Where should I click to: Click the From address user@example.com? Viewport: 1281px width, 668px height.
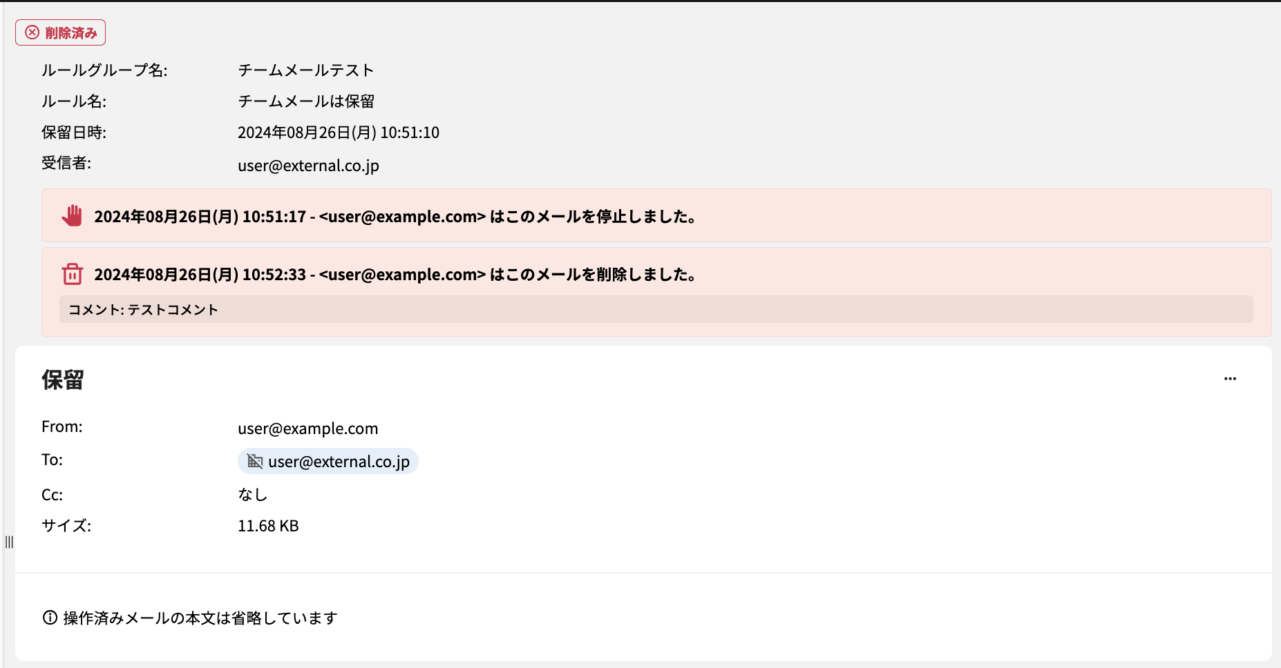tap(307, 429)
